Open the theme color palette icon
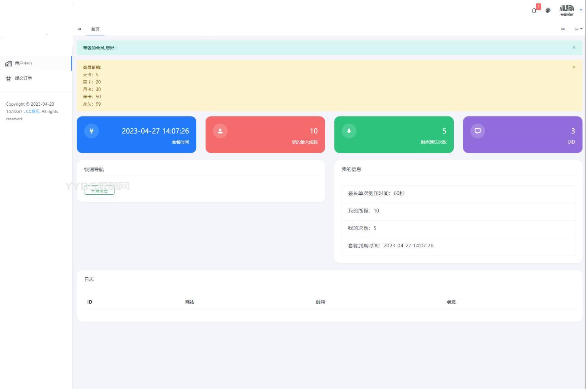The height and width of the screenshot is (389, 586). 548,11
